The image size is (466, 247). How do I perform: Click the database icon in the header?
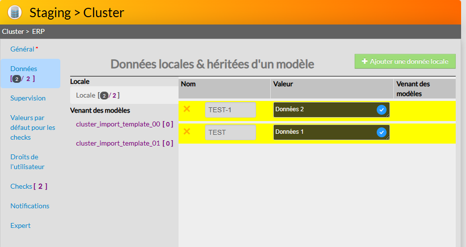[15, 12]
